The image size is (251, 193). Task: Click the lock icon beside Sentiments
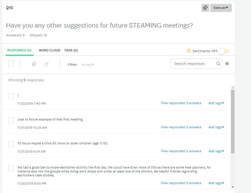189,51
